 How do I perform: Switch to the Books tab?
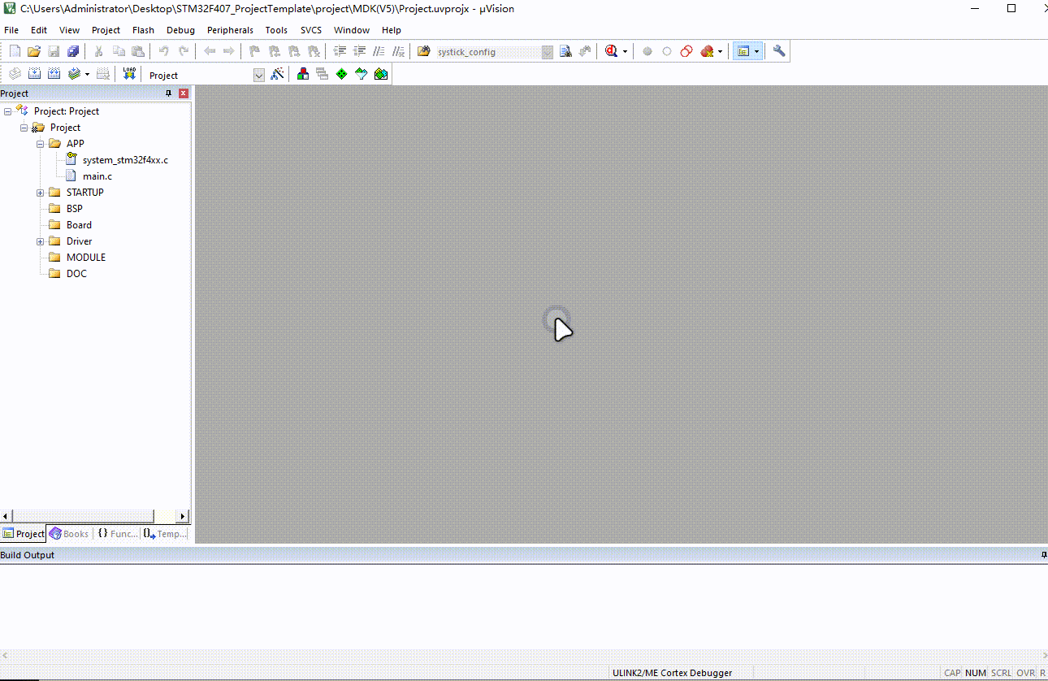coord(69,534)
